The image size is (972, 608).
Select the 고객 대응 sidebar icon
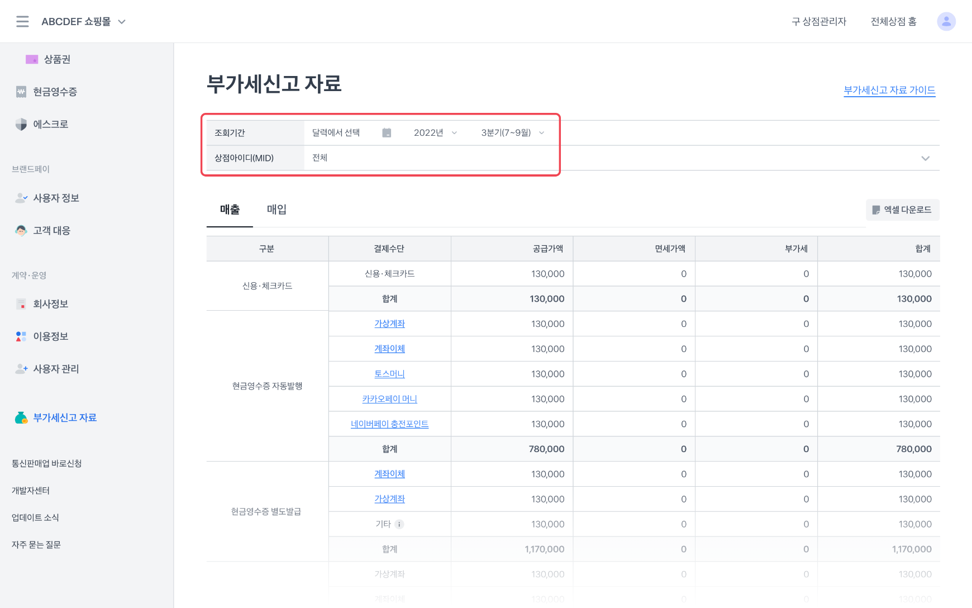pos(21,230)
